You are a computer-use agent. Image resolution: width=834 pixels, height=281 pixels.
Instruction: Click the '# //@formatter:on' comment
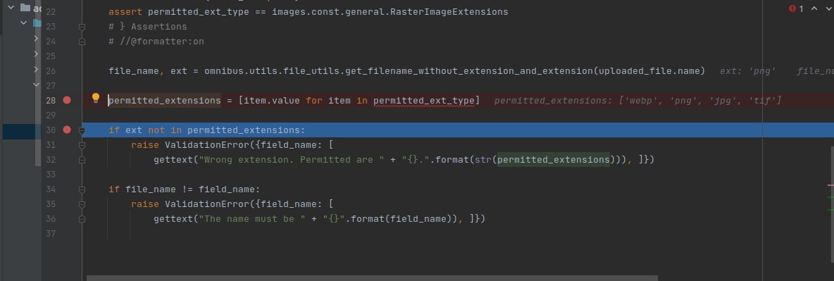point(156,42)
